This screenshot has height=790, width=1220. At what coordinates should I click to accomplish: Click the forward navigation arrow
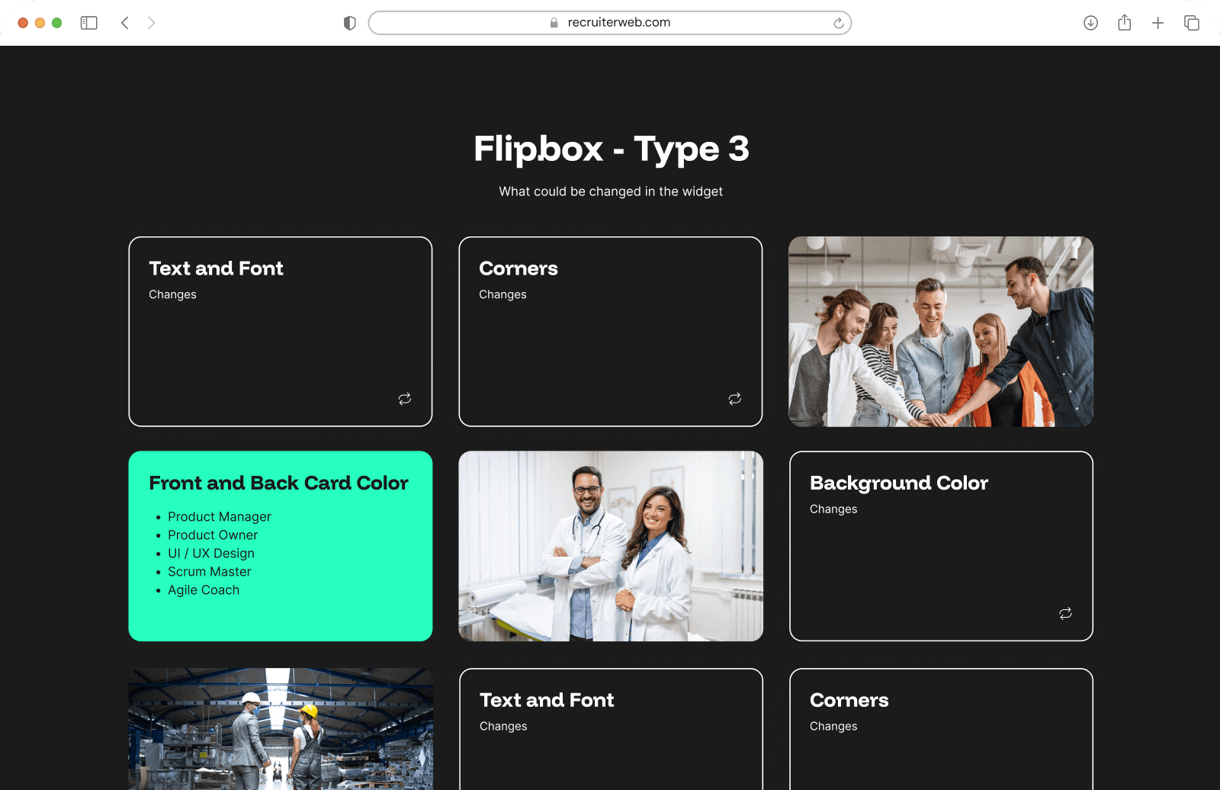point(151,23)
